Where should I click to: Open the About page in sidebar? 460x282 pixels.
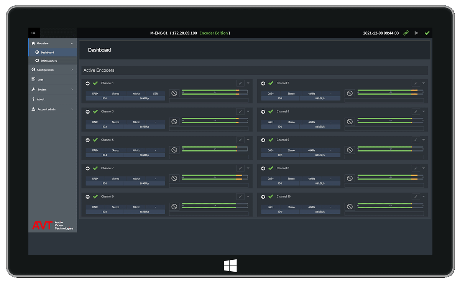41,99
